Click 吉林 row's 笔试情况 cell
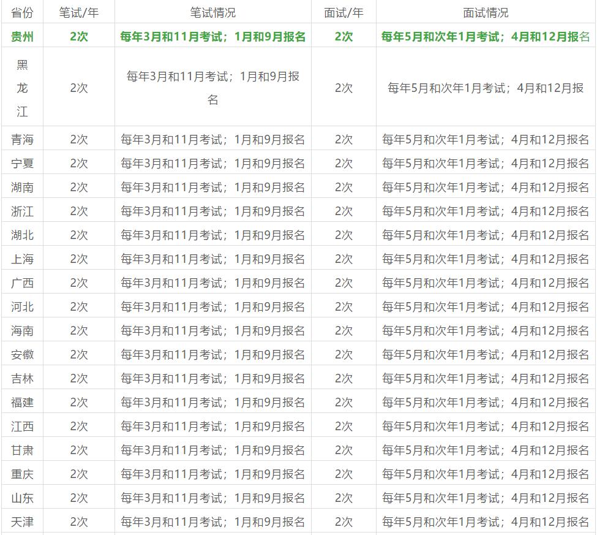The image size is (597, 535). (213, 378)
